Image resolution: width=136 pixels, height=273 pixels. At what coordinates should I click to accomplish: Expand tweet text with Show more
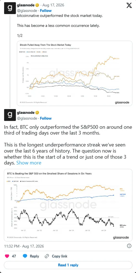[x=29, y=163]
